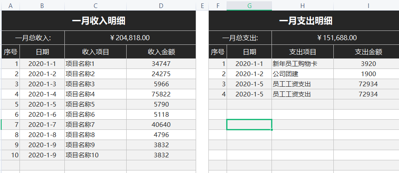Image resolution: width=399 pixels, height=173 pixels.
Task: Click the 一月总收入 label cell
Action: pyautogui.click(x=33, y=38)
